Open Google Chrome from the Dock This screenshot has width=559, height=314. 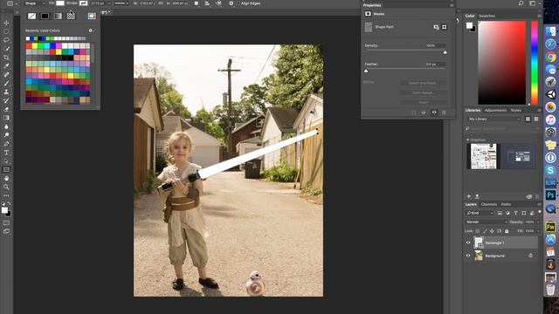click(x=550, y=57)
